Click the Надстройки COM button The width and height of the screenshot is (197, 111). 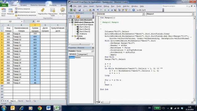(53, 12)
